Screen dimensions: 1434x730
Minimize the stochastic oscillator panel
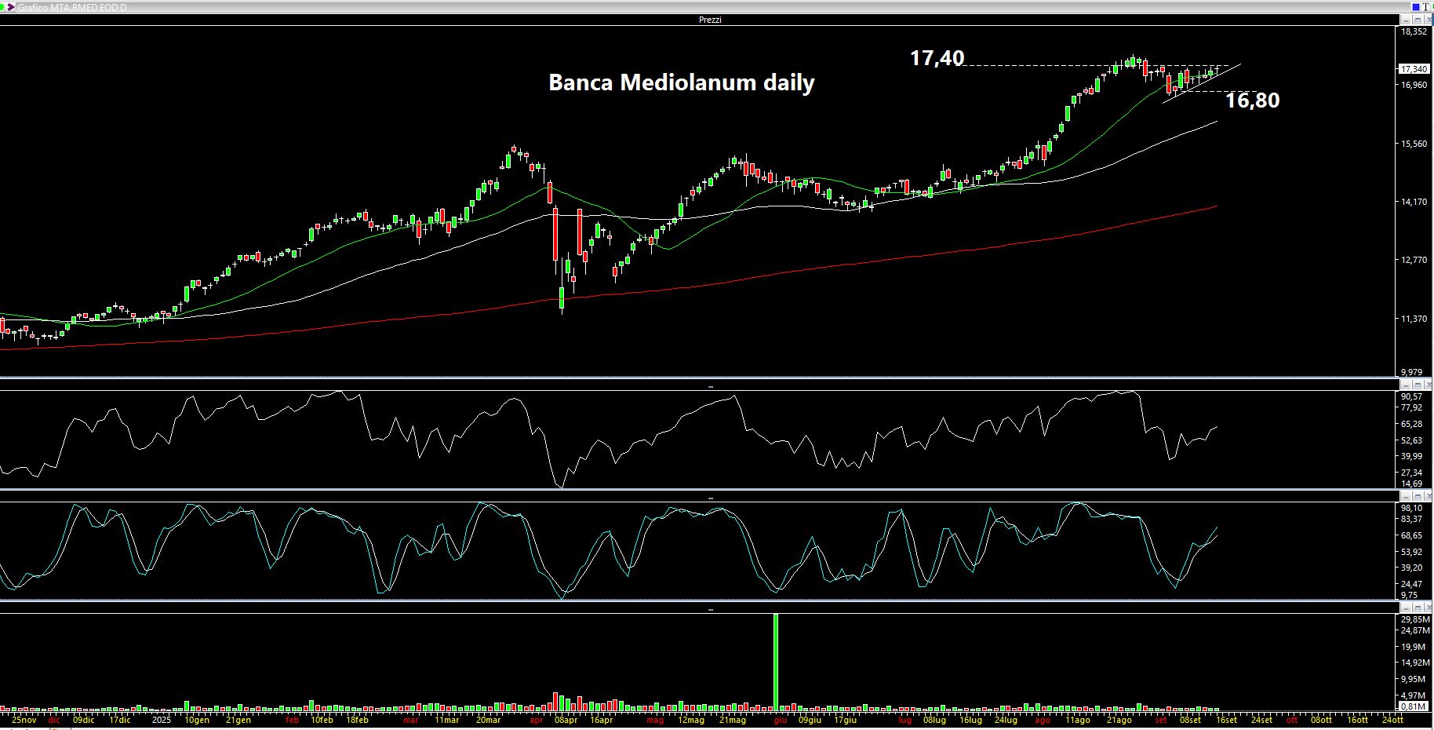click(1406, 496)
